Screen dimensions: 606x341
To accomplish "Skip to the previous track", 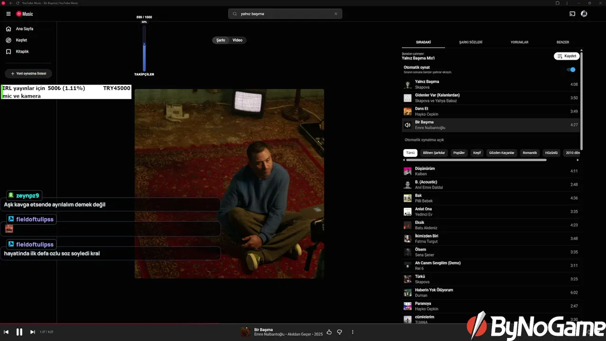I will (x=6, y=332).
